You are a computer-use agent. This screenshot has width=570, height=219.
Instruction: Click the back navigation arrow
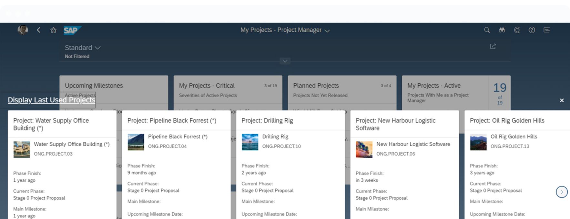[x=38, y=30]
